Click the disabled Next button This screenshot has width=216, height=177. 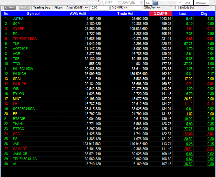[24, 8]
